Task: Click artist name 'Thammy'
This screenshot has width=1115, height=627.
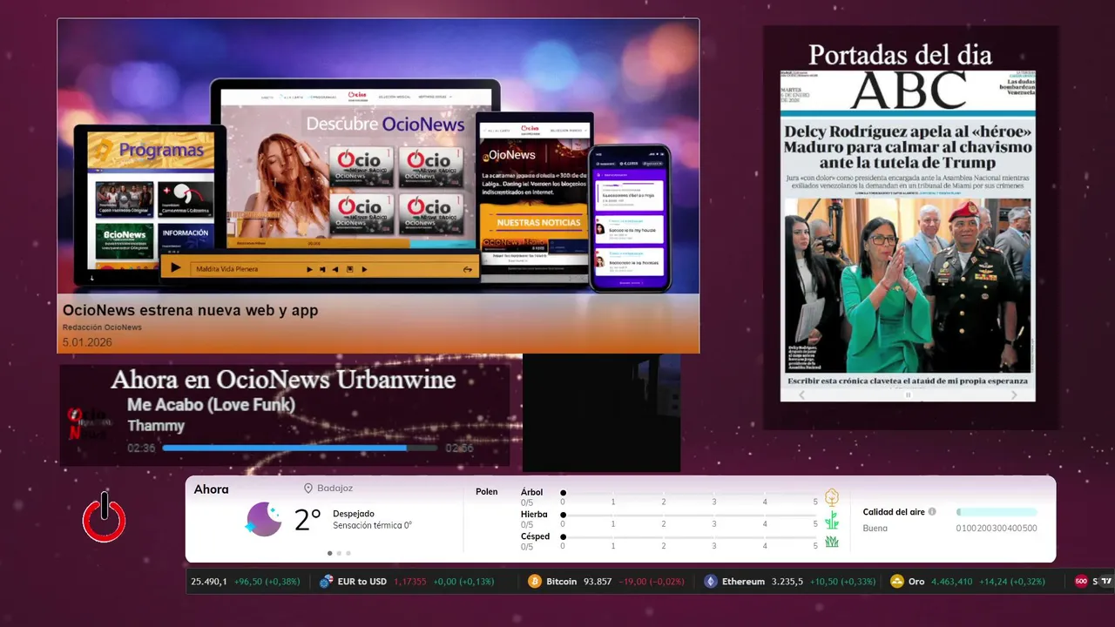Action: click(x=156, y=426)
